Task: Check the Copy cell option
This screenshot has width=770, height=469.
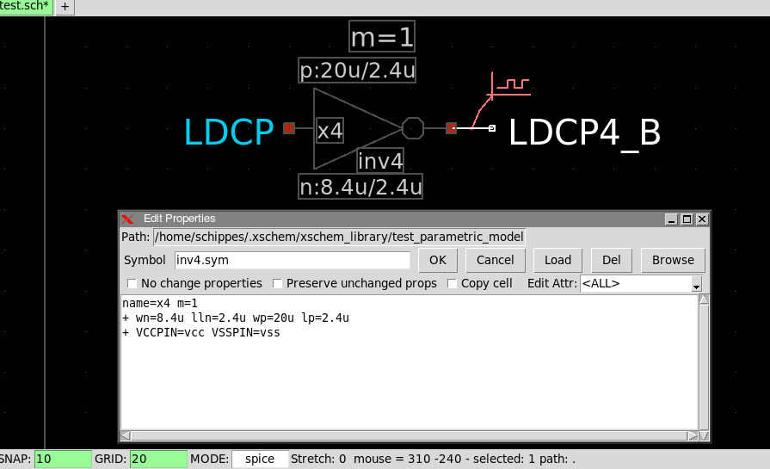Action: (x=453, y=283)
